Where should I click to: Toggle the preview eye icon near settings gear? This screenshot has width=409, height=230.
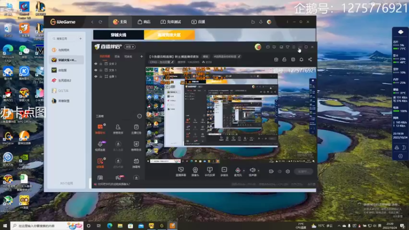pyautogui.click(x=280, y=171)
